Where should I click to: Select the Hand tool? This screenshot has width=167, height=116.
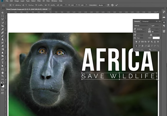[3, 73]
